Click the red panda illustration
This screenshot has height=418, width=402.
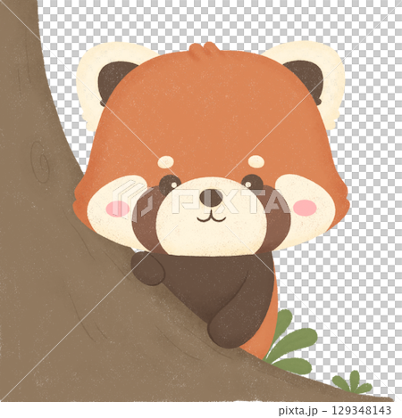click(x=211, y=201)
